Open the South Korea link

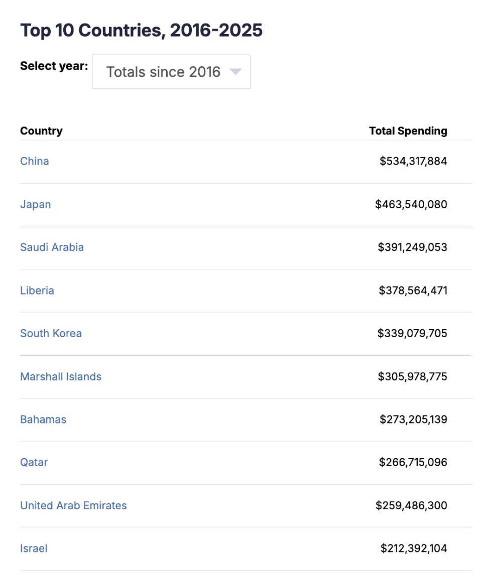[x=51, y=333]
